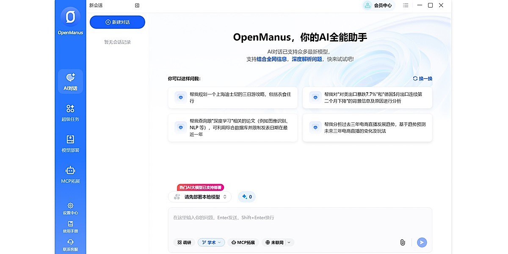The image size is (508, 254).
Task: Open the 使用手册 user manual
Action: tap(70, 226)
